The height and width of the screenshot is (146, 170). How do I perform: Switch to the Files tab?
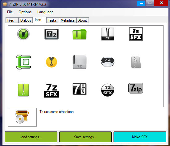click(12, 20)
